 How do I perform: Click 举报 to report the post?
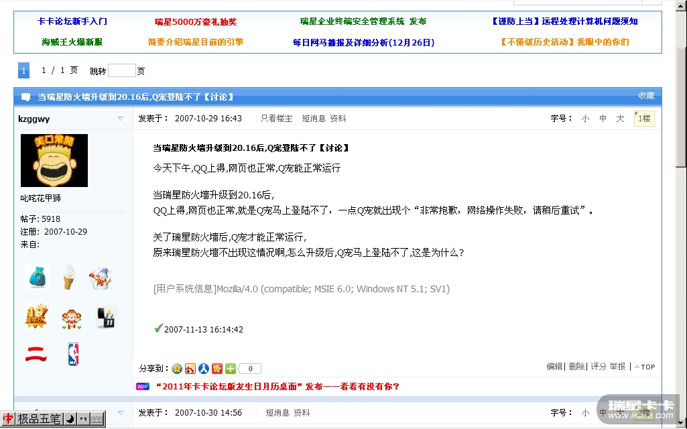pos(618,367)
